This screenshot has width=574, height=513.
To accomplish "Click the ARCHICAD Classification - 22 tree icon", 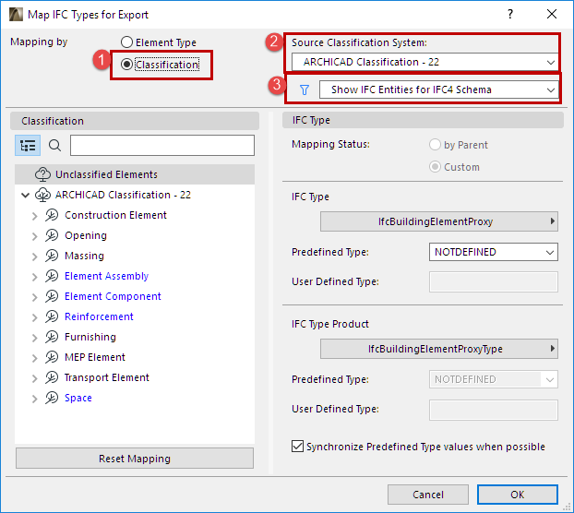I will [x=42, y=195].
